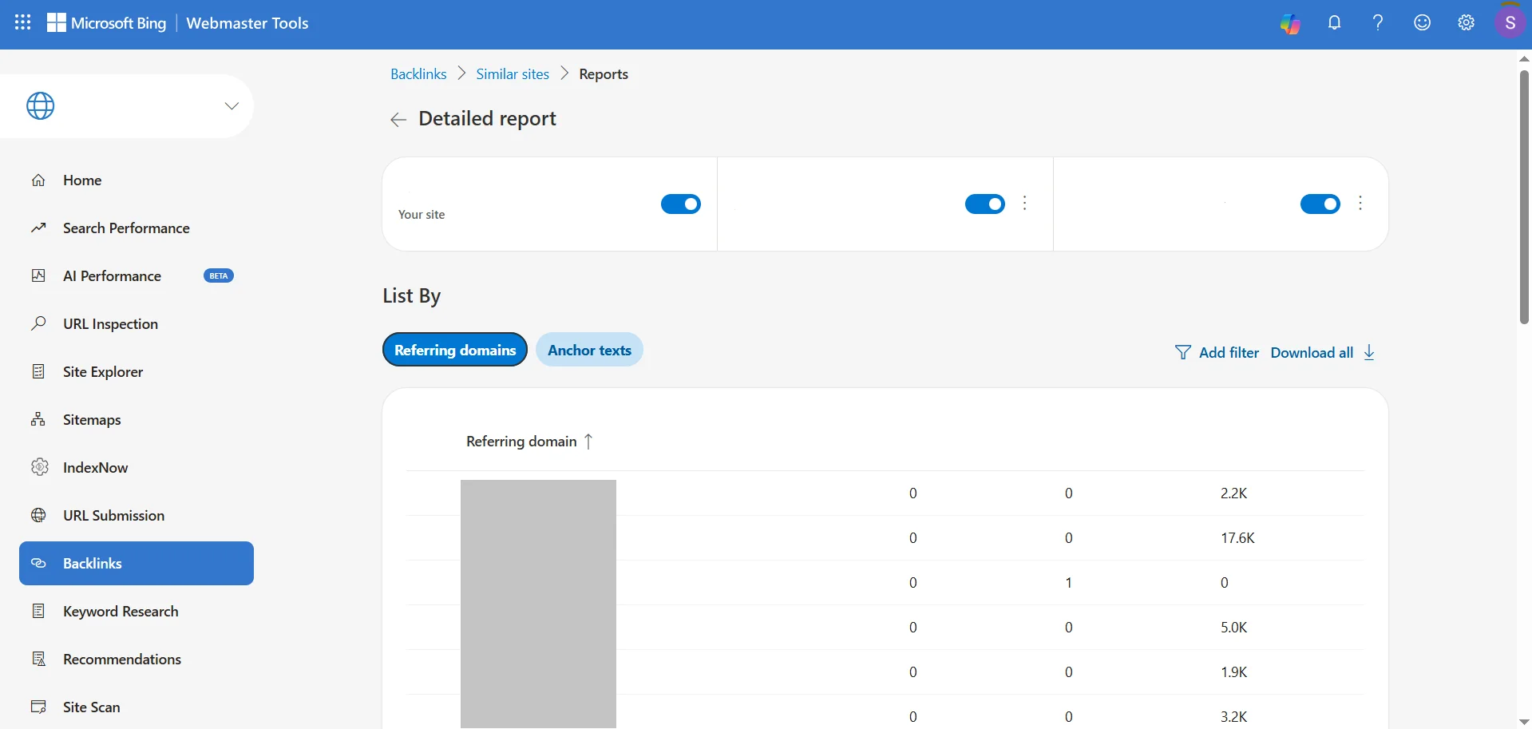Click the Webmaster Tools title
Viewport: 1532px width, 729px height.
click(x=247, y=23)
